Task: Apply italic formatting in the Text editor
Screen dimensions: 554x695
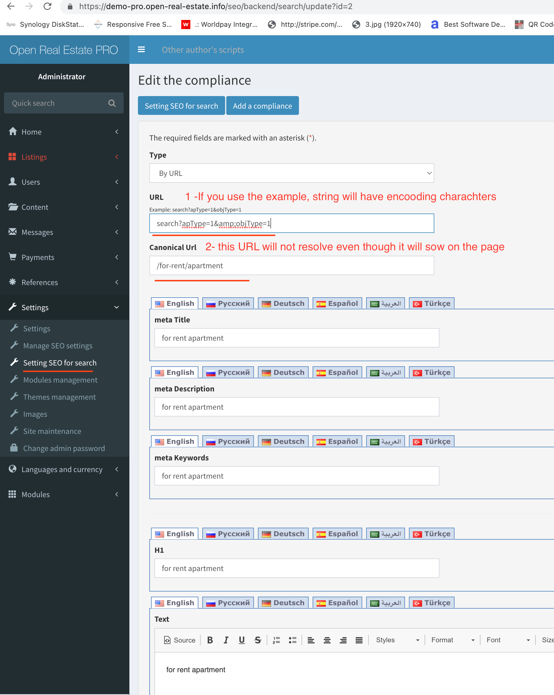Action: (x=226, y=640)
